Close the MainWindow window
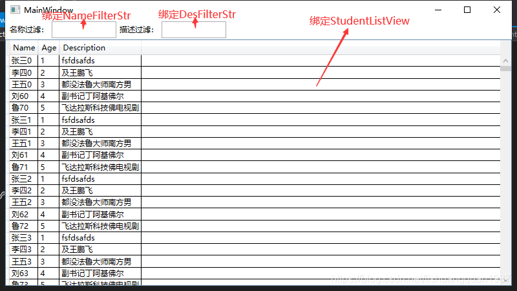 496,10
